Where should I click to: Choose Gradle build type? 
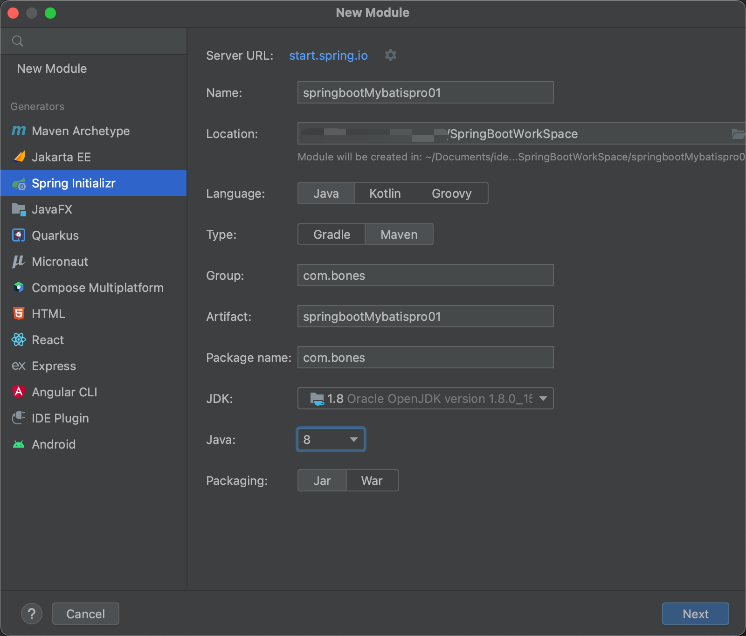point(332,234)
